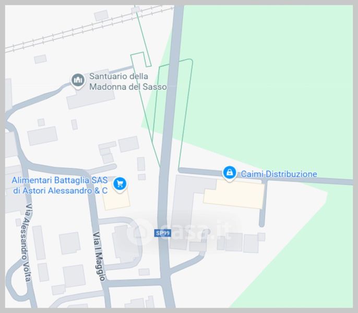Select the Santuario della Madonna del Sasso label
Viewport: 358px width, 313px height.
[x=128, y=81]
